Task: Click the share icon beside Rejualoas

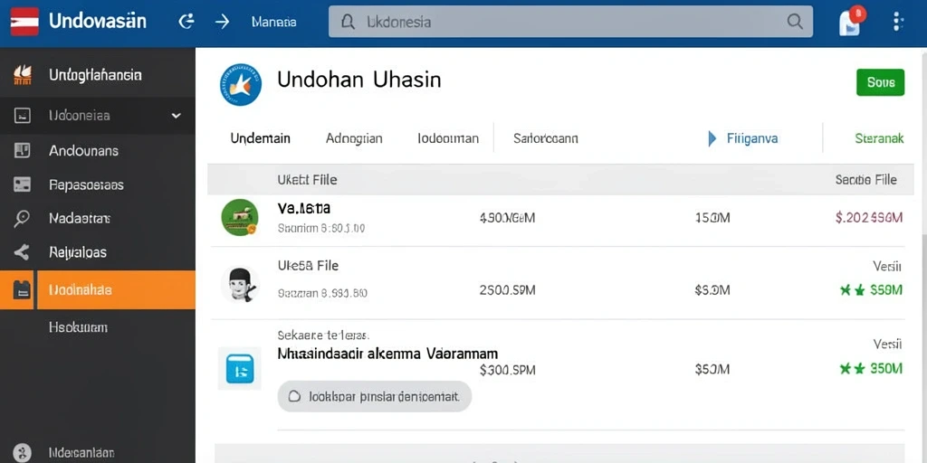Action: (22, 253)
